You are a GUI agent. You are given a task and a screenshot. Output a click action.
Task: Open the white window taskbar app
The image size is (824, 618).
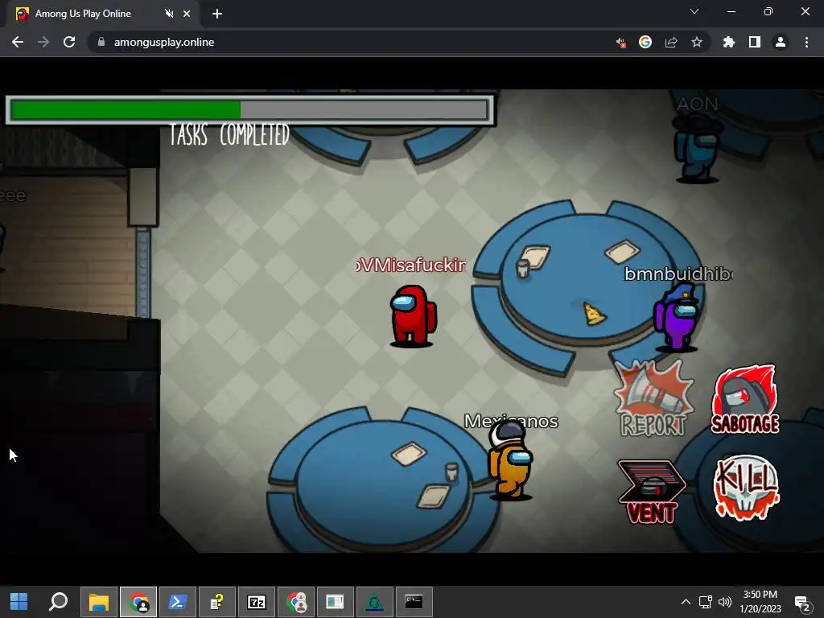coord(336,602)
